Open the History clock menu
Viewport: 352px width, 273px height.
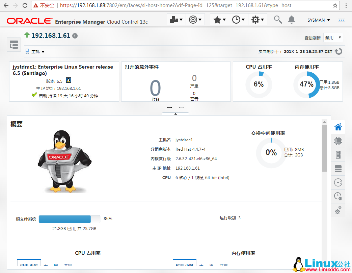click(238, 20)
